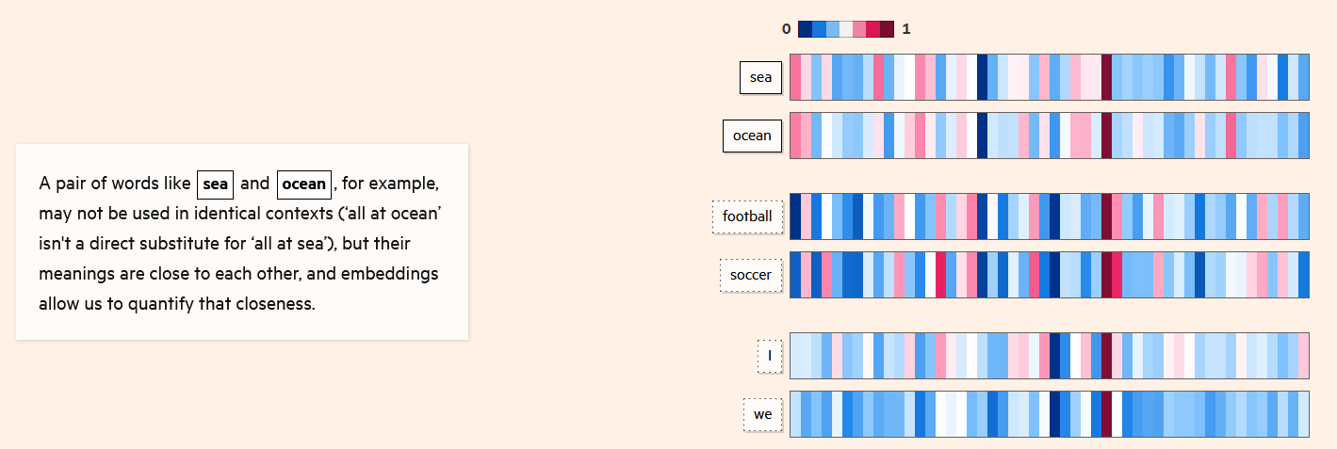Toggle the dashed 'I' word label
The width and height of the screenshot is (1337, 449).
coord(769,356)
